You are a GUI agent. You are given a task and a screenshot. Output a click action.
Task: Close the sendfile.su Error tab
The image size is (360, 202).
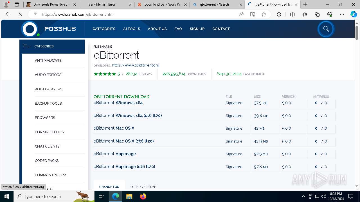(130, 4)
